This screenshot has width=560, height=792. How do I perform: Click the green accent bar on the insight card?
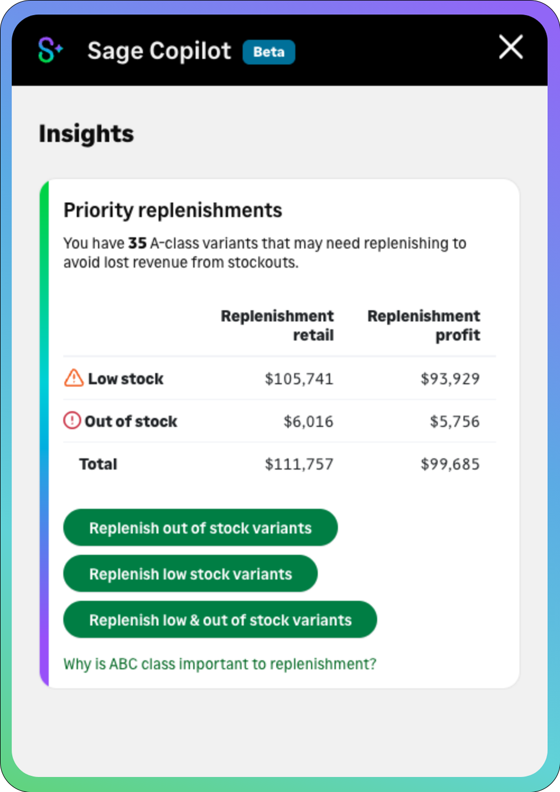(44, 432)
